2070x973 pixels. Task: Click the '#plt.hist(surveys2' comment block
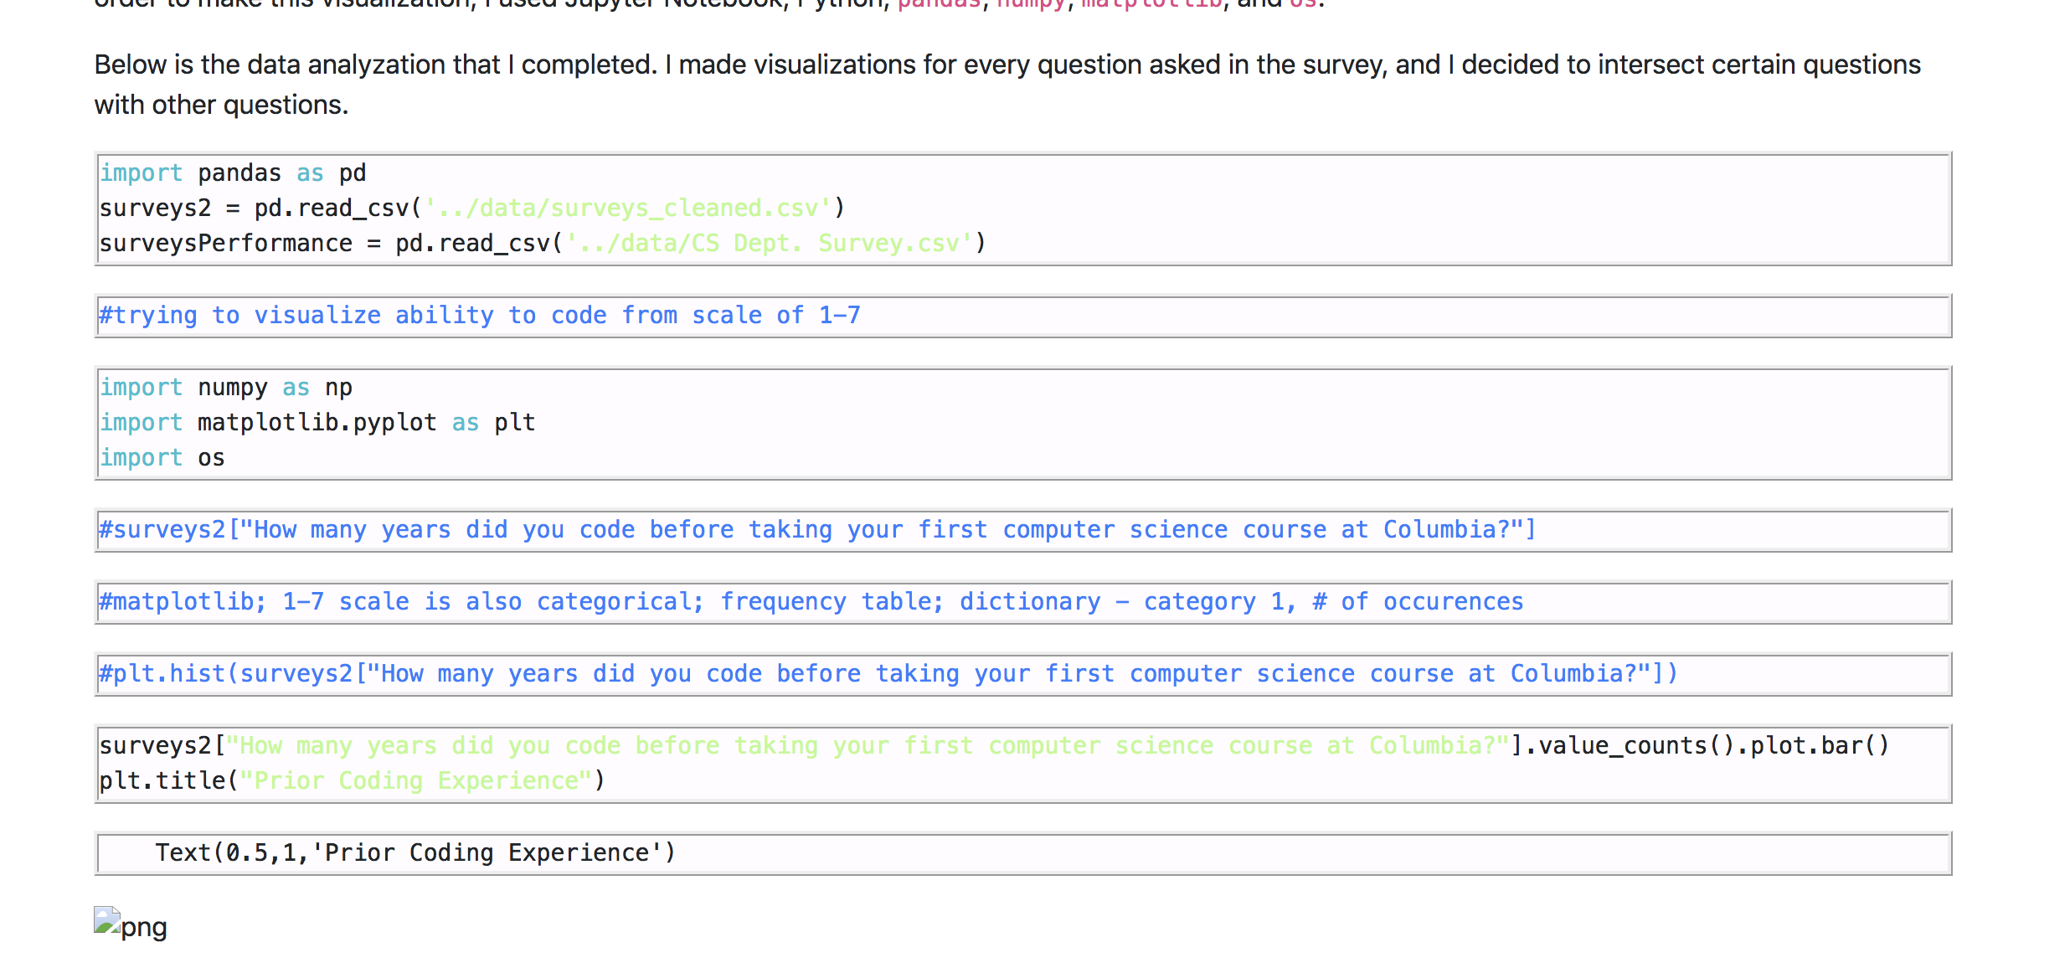pyautogui.click(x=888, y=674)
